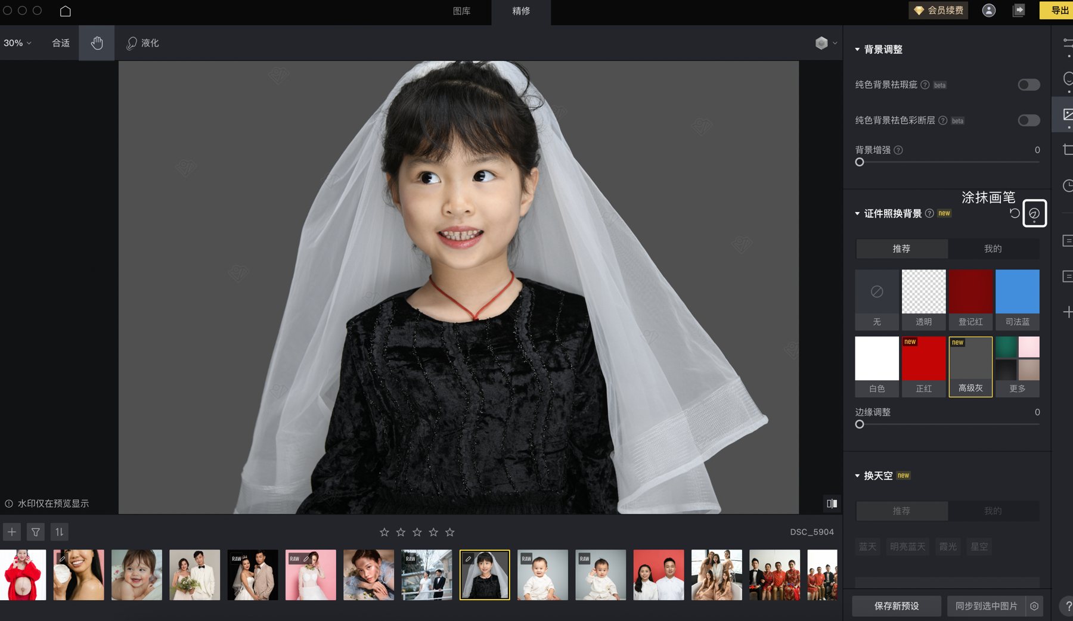Image resolution: width=1073 pixels, height=621 pixels.
Task: Open help for 纯色背景祛瑕疵
Action: (925, 85)
